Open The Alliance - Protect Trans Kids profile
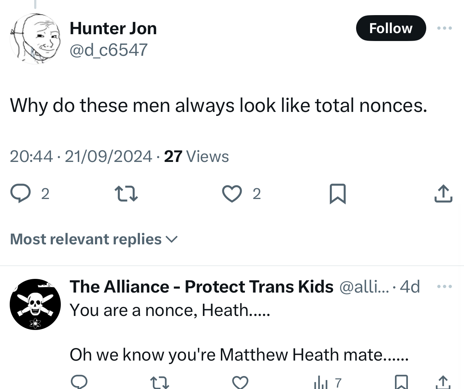Viewport: 464px width, 389px height. click(201, 287)
